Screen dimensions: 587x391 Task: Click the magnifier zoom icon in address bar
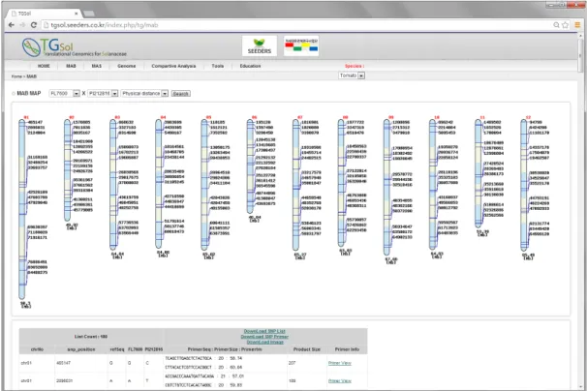click(x=556, y=25)
